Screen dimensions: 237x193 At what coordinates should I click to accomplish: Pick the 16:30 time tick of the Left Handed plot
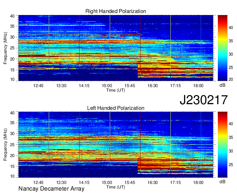coord(153,183)
